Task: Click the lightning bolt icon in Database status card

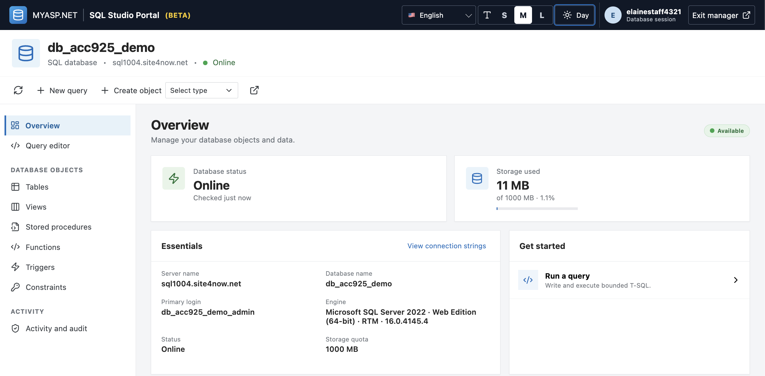Action: 174,178
